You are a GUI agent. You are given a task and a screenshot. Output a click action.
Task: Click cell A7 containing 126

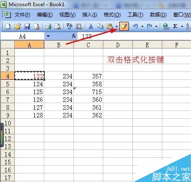(30, 99)
